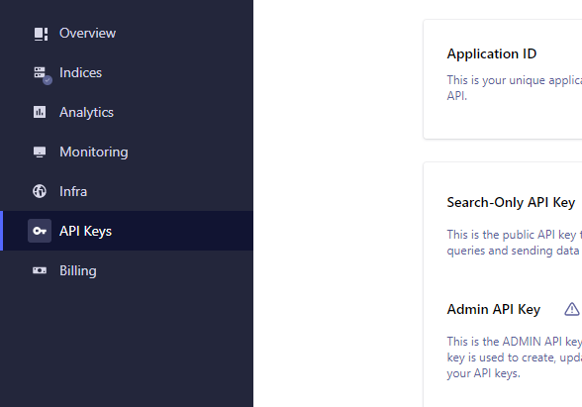Go to Indices via its text label
This screenshot has height=407, width=582.
point(80,73)
